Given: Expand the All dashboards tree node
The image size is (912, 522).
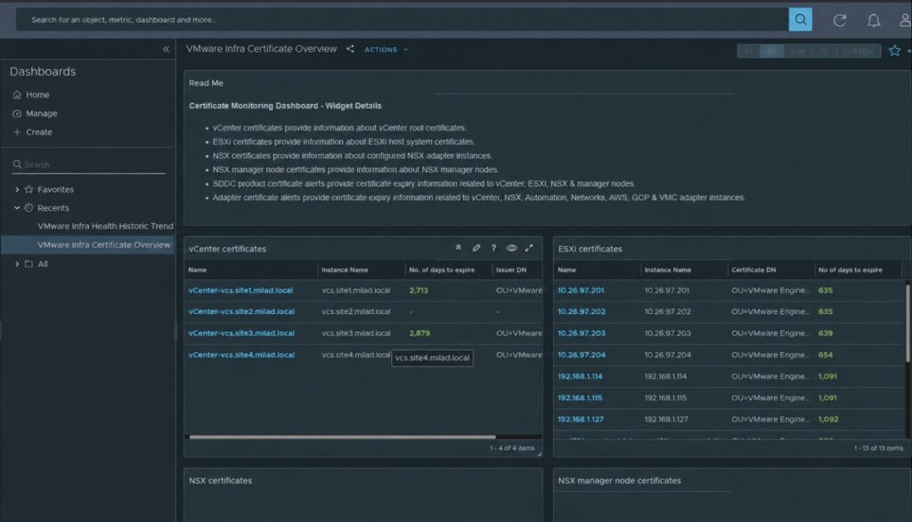Looking at the screenshot, I should [x=17, y=263].
